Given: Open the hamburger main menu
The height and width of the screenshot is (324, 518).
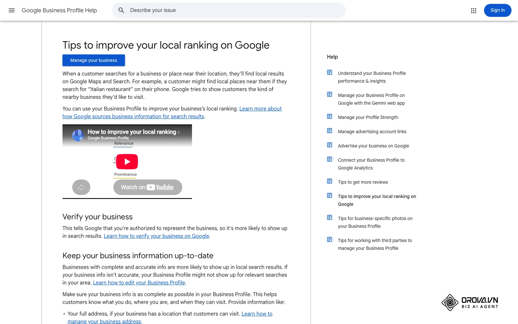Looking at the screenshot, I should [x=12, y=10].
